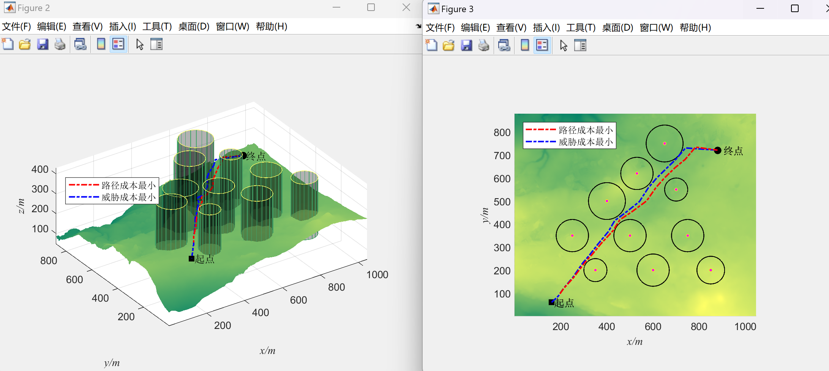The image size is (829, 371).
Task: Enable Edit Plot arrow in Figure 3
Action: 564,45
